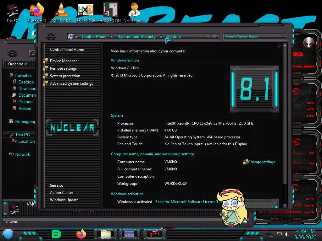Select Favorites in Explorer navigation pane
This screenshot has height=241, width=322.
23,75
